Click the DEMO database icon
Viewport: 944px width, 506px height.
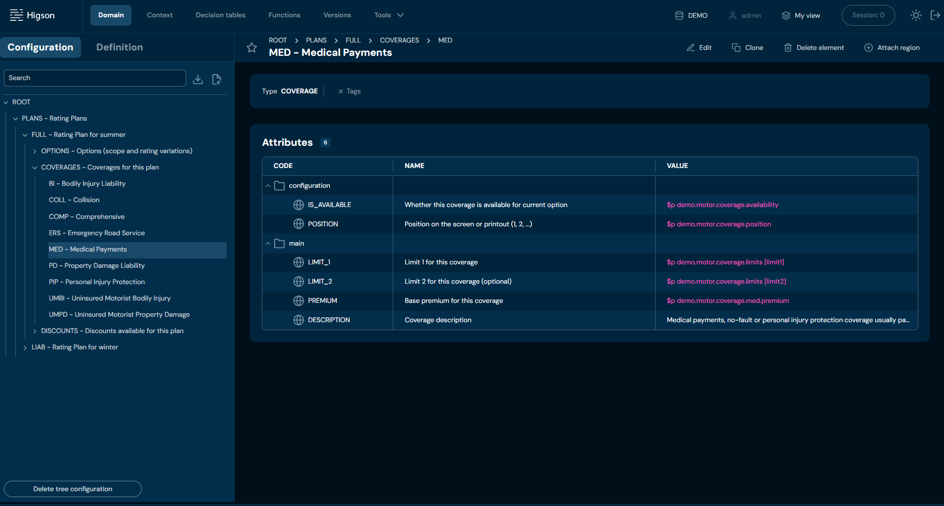[x=679, y=15]
